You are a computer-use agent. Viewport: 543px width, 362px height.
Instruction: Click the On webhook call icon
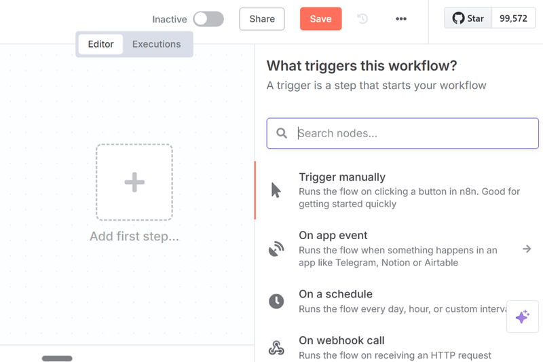(x=276, y=348)
